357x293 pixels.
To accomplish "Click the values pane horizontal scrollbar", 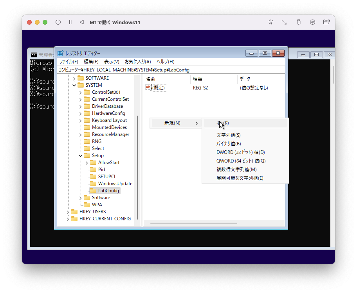I will tap(193, 223).
